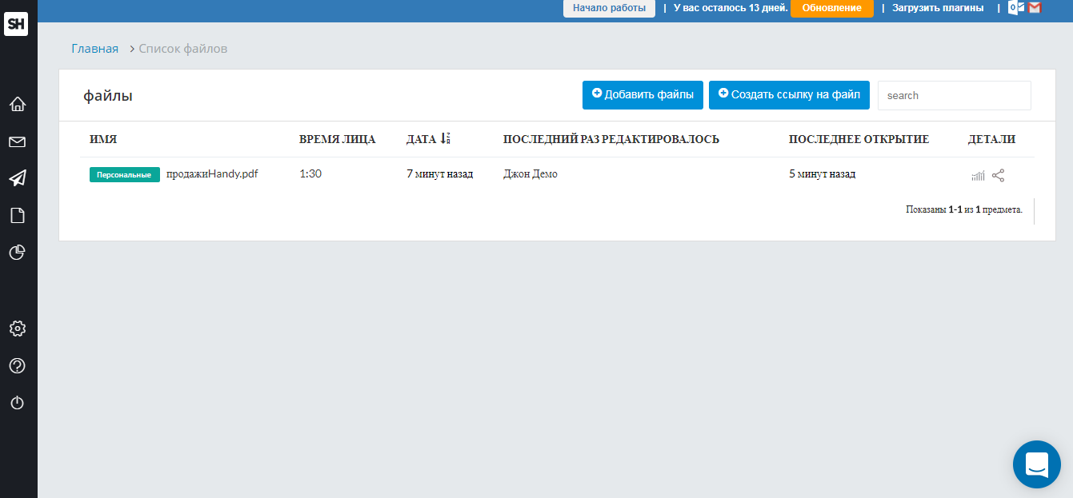Open the chat support bubble
This screenshot has height=498, width=1073.
(x=1037, y=464)
